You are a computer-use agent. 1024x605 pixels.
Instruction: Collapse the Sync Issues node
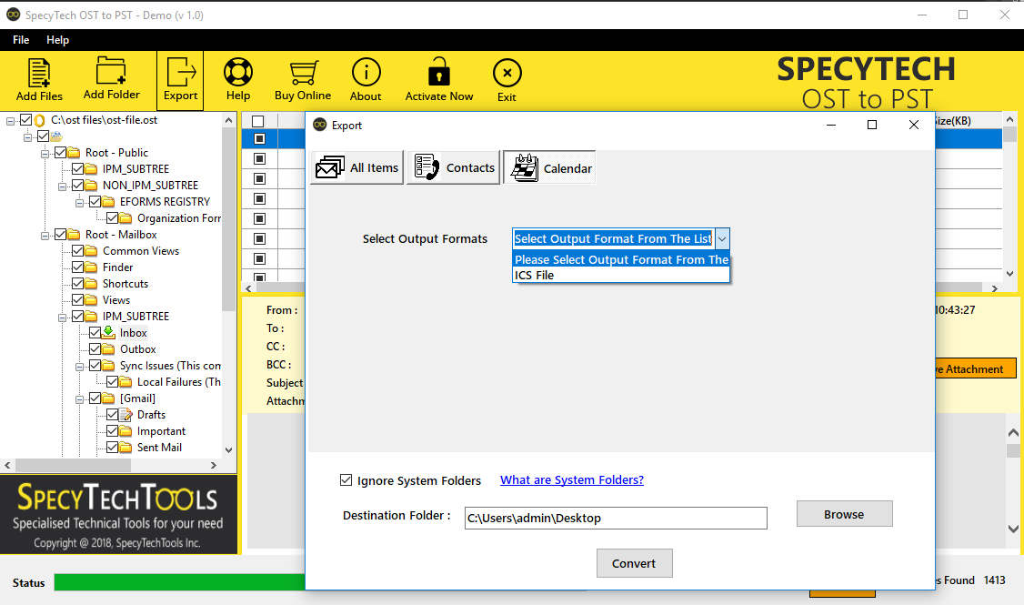tap(80, 367)
